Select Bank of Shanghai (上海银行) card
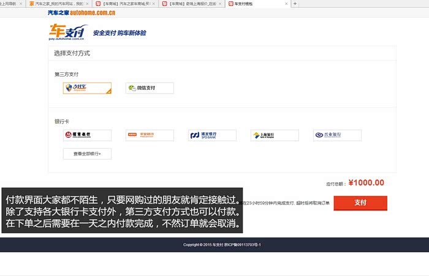 (275, 135)
